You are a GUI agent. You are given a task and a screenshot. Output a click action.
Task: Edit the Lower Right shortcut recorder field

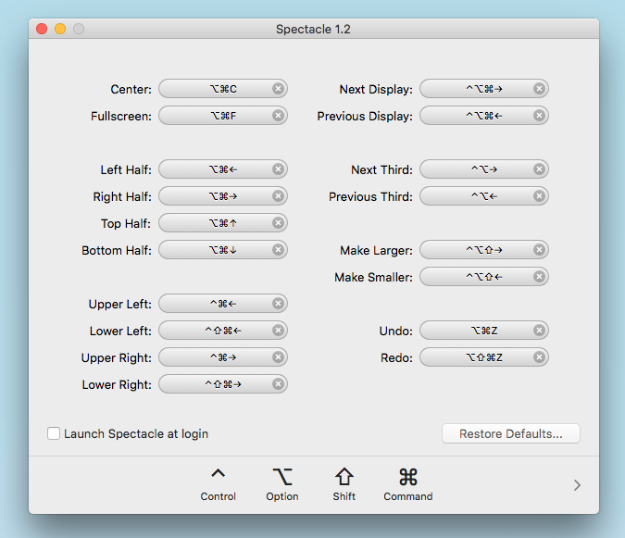(223, 384)
